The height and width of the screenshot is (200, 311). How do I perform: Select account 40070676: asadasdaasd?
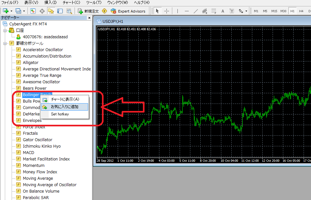click(x=45, y=37)
